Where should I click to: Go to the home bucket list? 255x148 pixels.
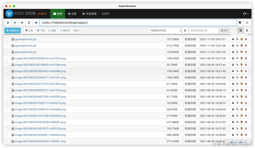(36, 23)
